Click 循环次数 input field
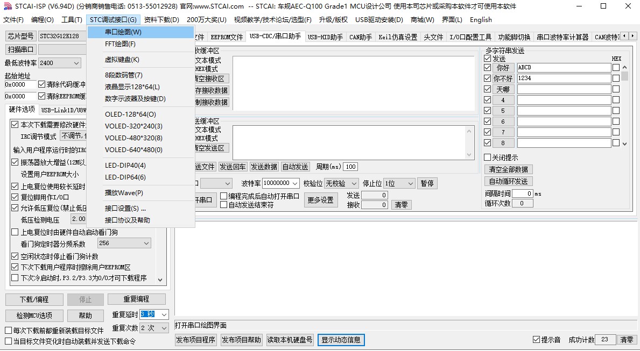Screen dimensions: 640x351 point(523,203)
